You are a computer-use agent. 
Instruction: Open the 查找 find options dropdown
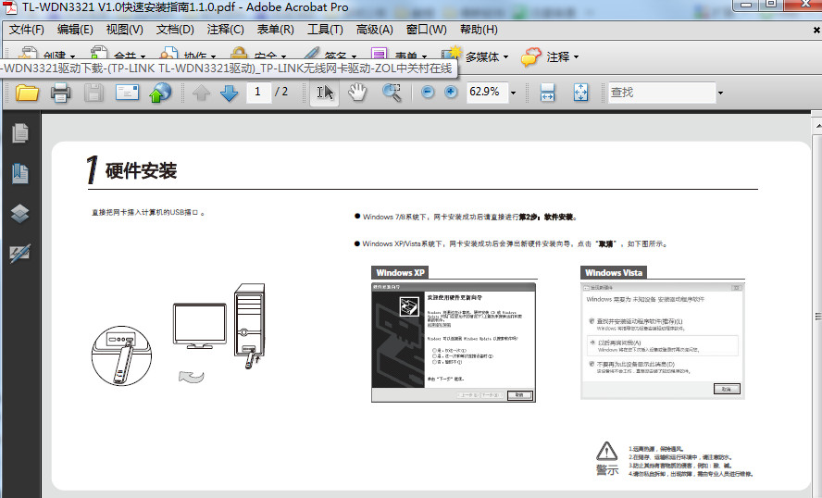click(x=720, y=93)
